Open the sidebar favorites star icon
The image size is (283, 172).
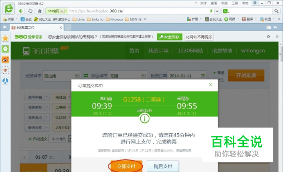click(5, 38)
